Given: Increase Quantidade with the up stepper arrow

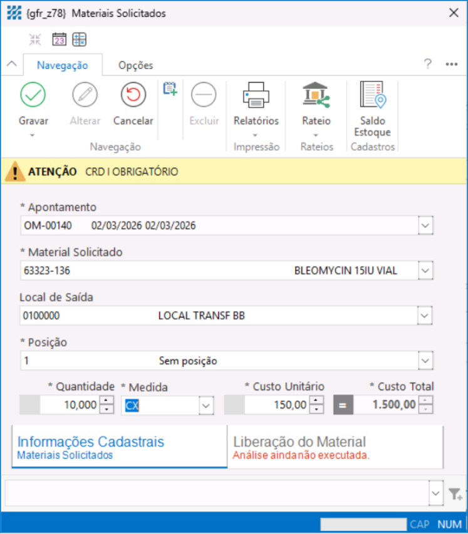Looking at the screenshot, I should (107, 401).
